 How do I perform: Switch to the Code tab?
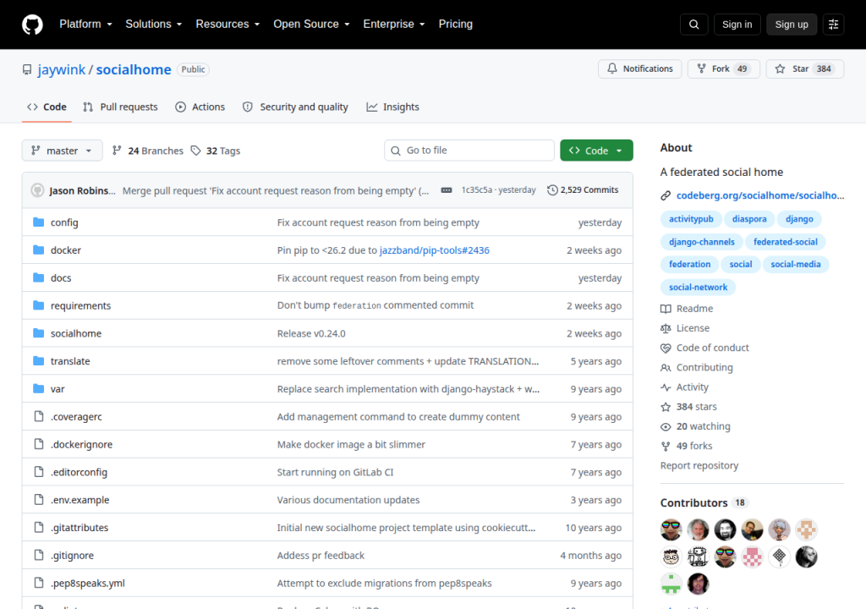pos(47,107)
